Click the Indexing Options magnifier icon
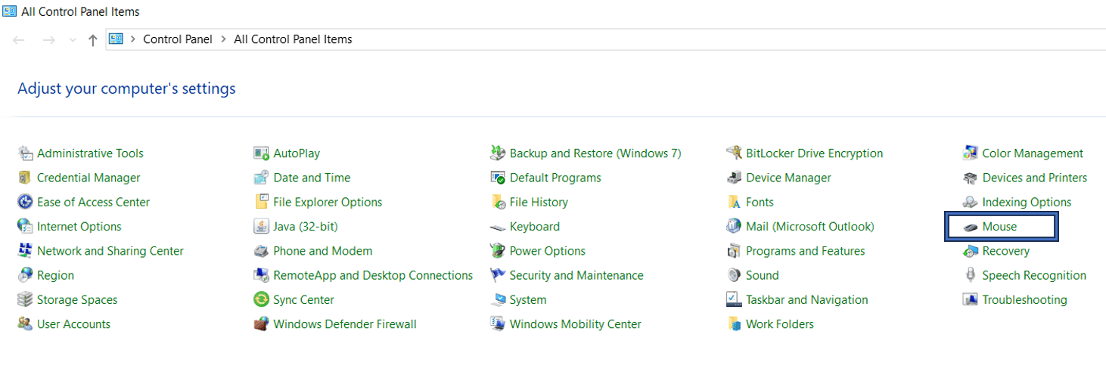The height and width of the screenshot is (390, 1106). coord(970,202)
